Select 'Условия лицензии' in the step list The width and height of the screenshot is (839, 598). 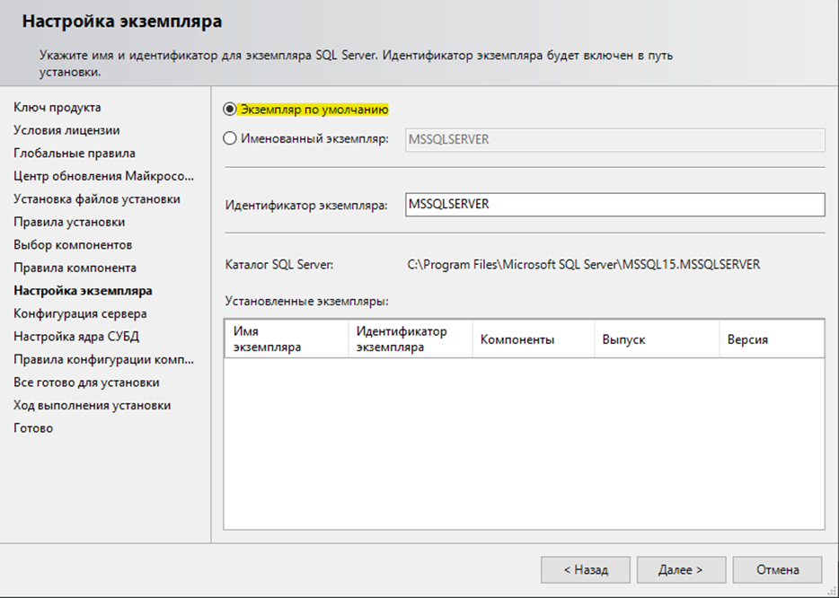(x=66, y=130)
